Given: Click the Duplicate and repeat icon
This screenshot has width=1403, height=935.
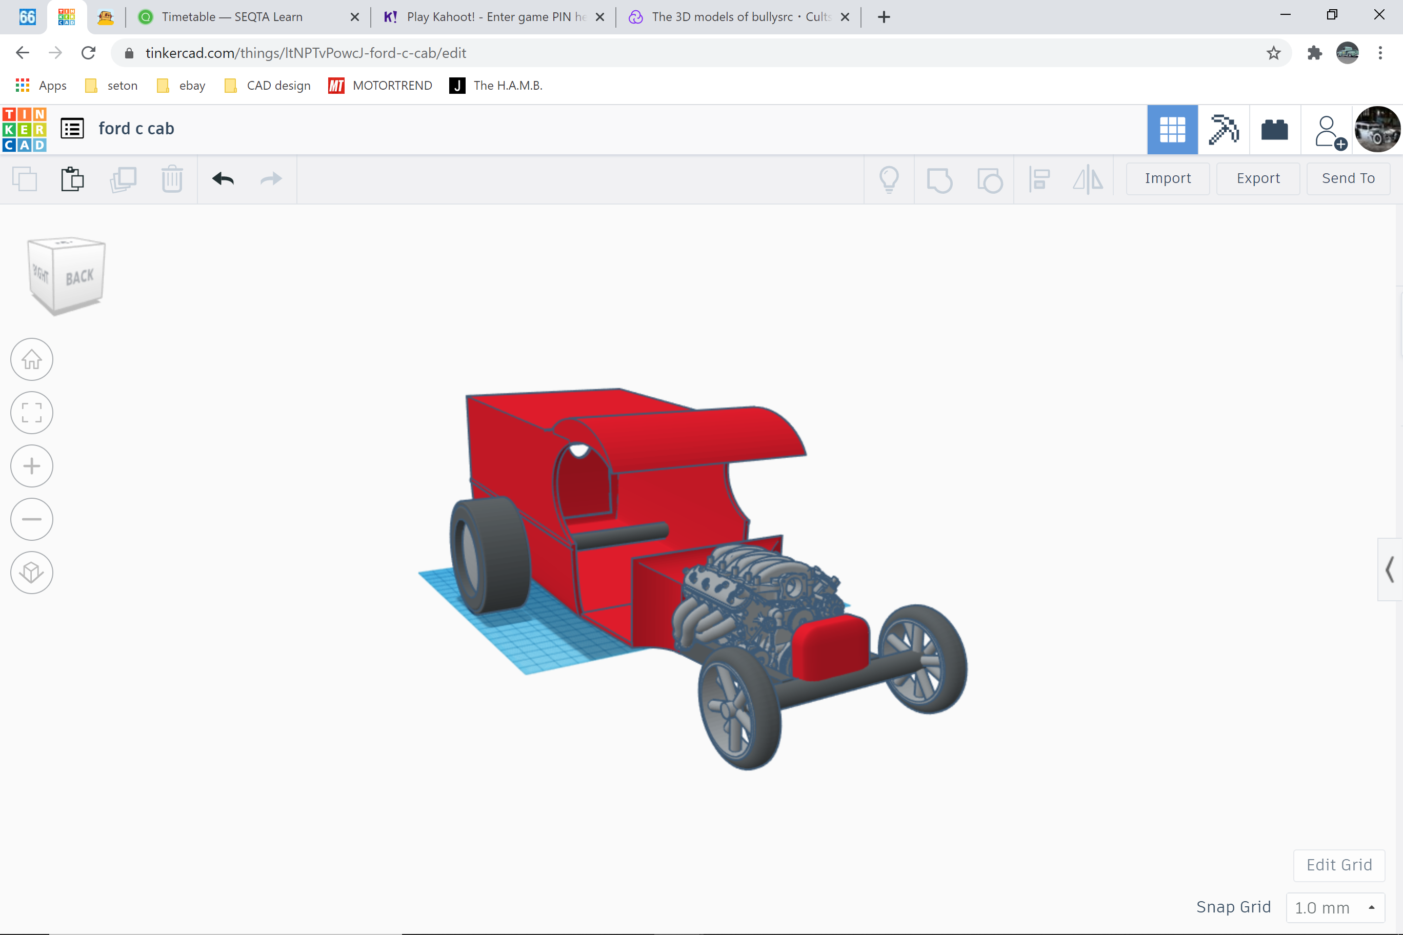Looking at the screenshot, I should coord(123,179).
